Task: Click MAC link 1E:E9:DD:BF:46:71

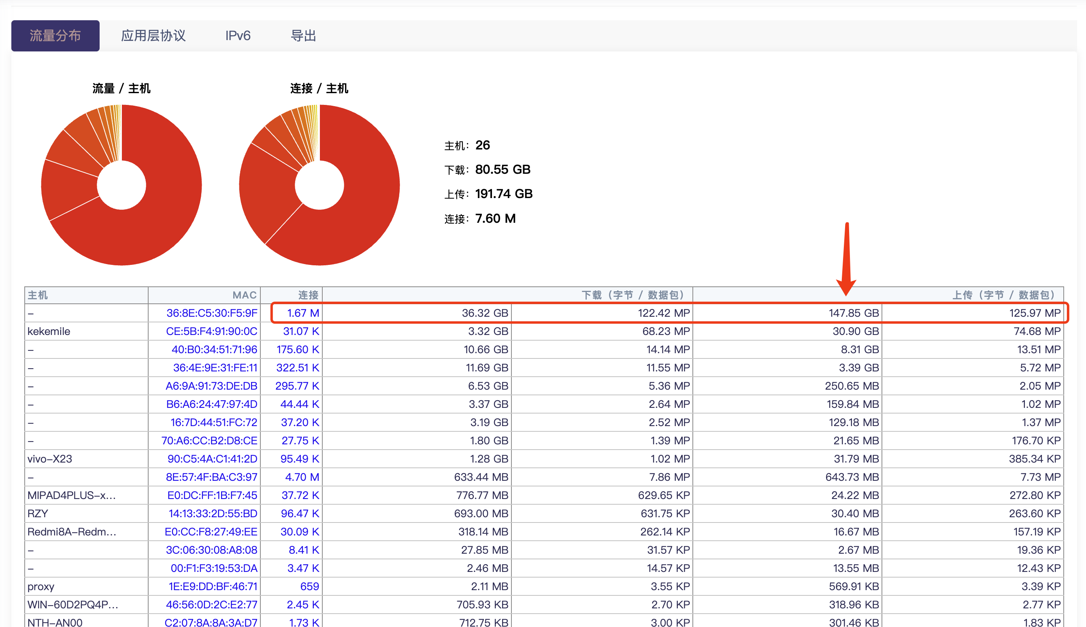Action: pos(213,586)
